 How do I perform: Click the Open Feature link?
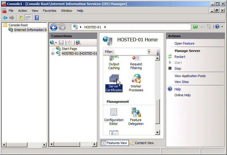tap(184, 43)
